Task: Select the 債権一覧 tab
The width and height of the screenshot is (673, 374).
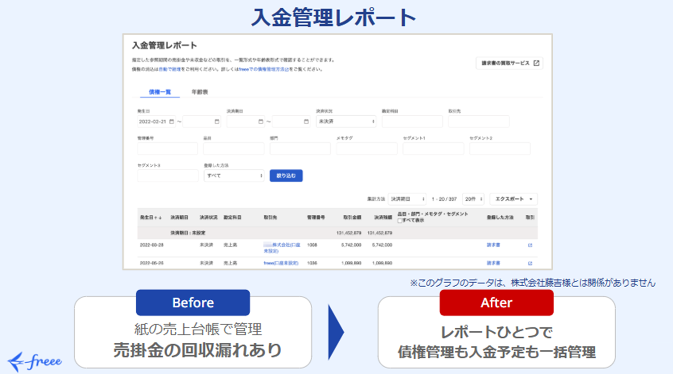Action: click(x=160, y=92)
